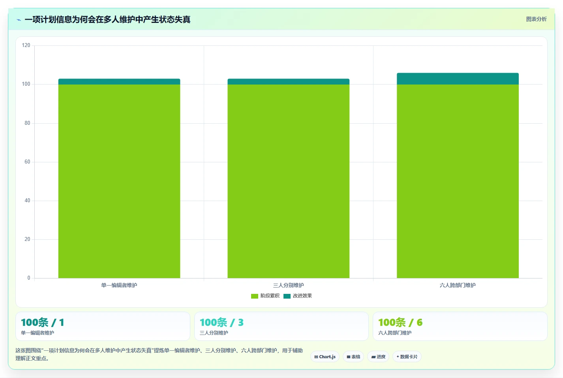Select the 进度 tag chip
The height and width of the screenshot is (378, 563).
378,357
